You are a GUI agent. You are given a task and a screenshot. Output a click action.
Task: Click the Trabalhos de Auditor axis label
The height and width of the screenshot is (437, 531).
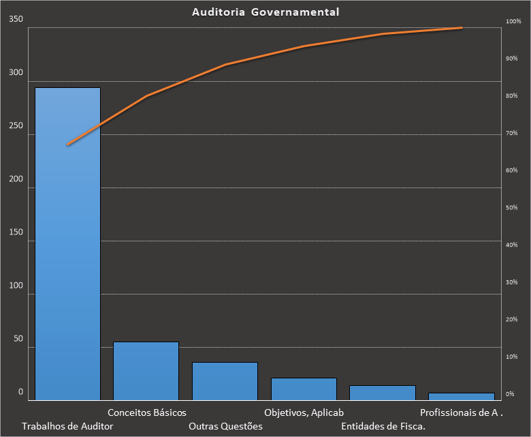point(67,426)
